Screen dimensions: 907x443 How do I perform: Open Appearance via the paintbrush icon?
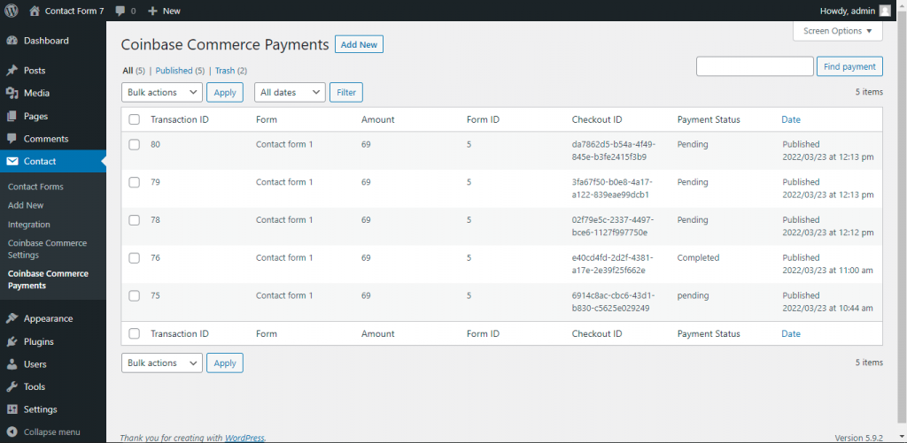coord(12,318)
